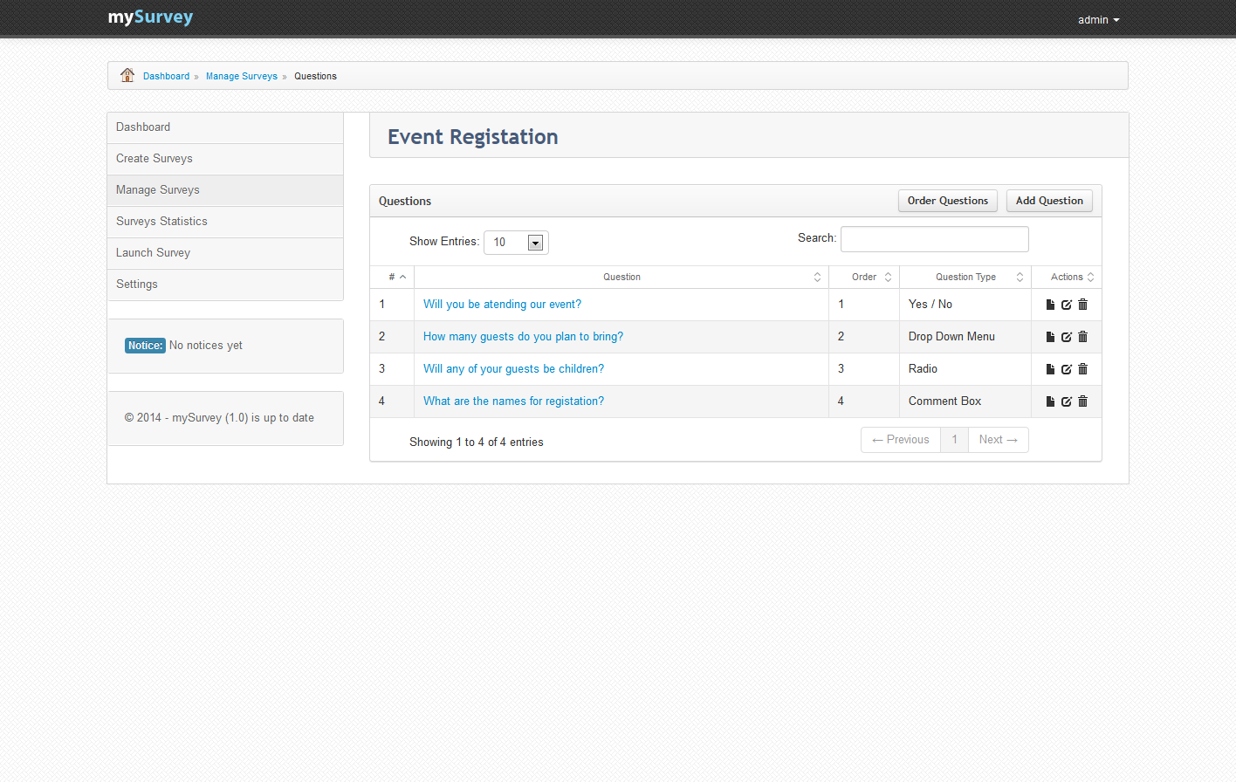The height and width of the screenshot is (782, 1236).
Task: Click the home icon in breadcrumb
Action: pos(127,75)
